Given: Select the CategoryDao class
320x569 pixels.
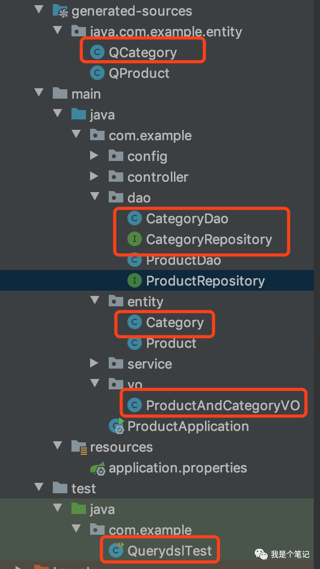Looking at the screenshot, I should [x=186, y=219].
